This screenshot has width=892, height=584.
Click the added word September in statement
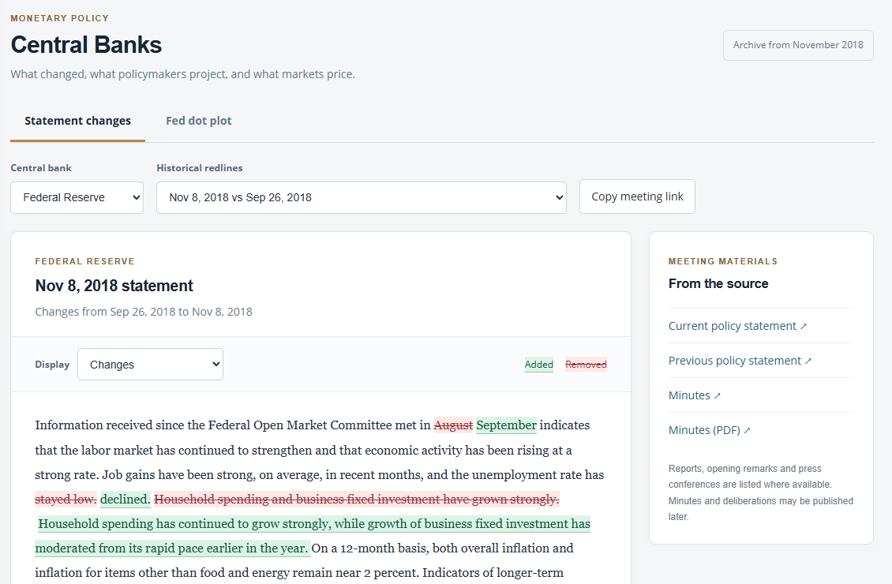(506, 425)
